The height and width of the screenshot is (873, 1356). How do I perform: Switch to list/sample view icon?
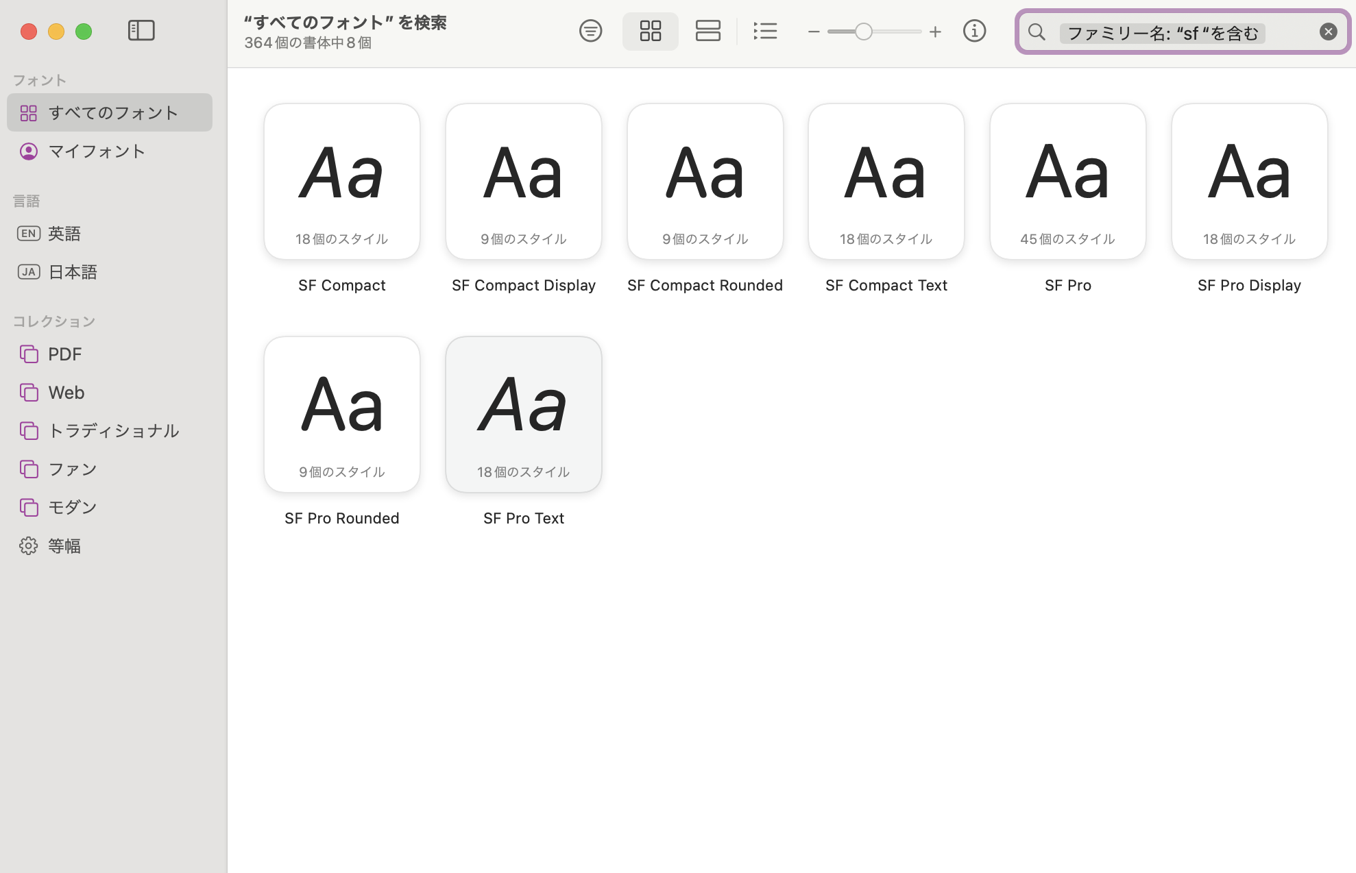708,31
